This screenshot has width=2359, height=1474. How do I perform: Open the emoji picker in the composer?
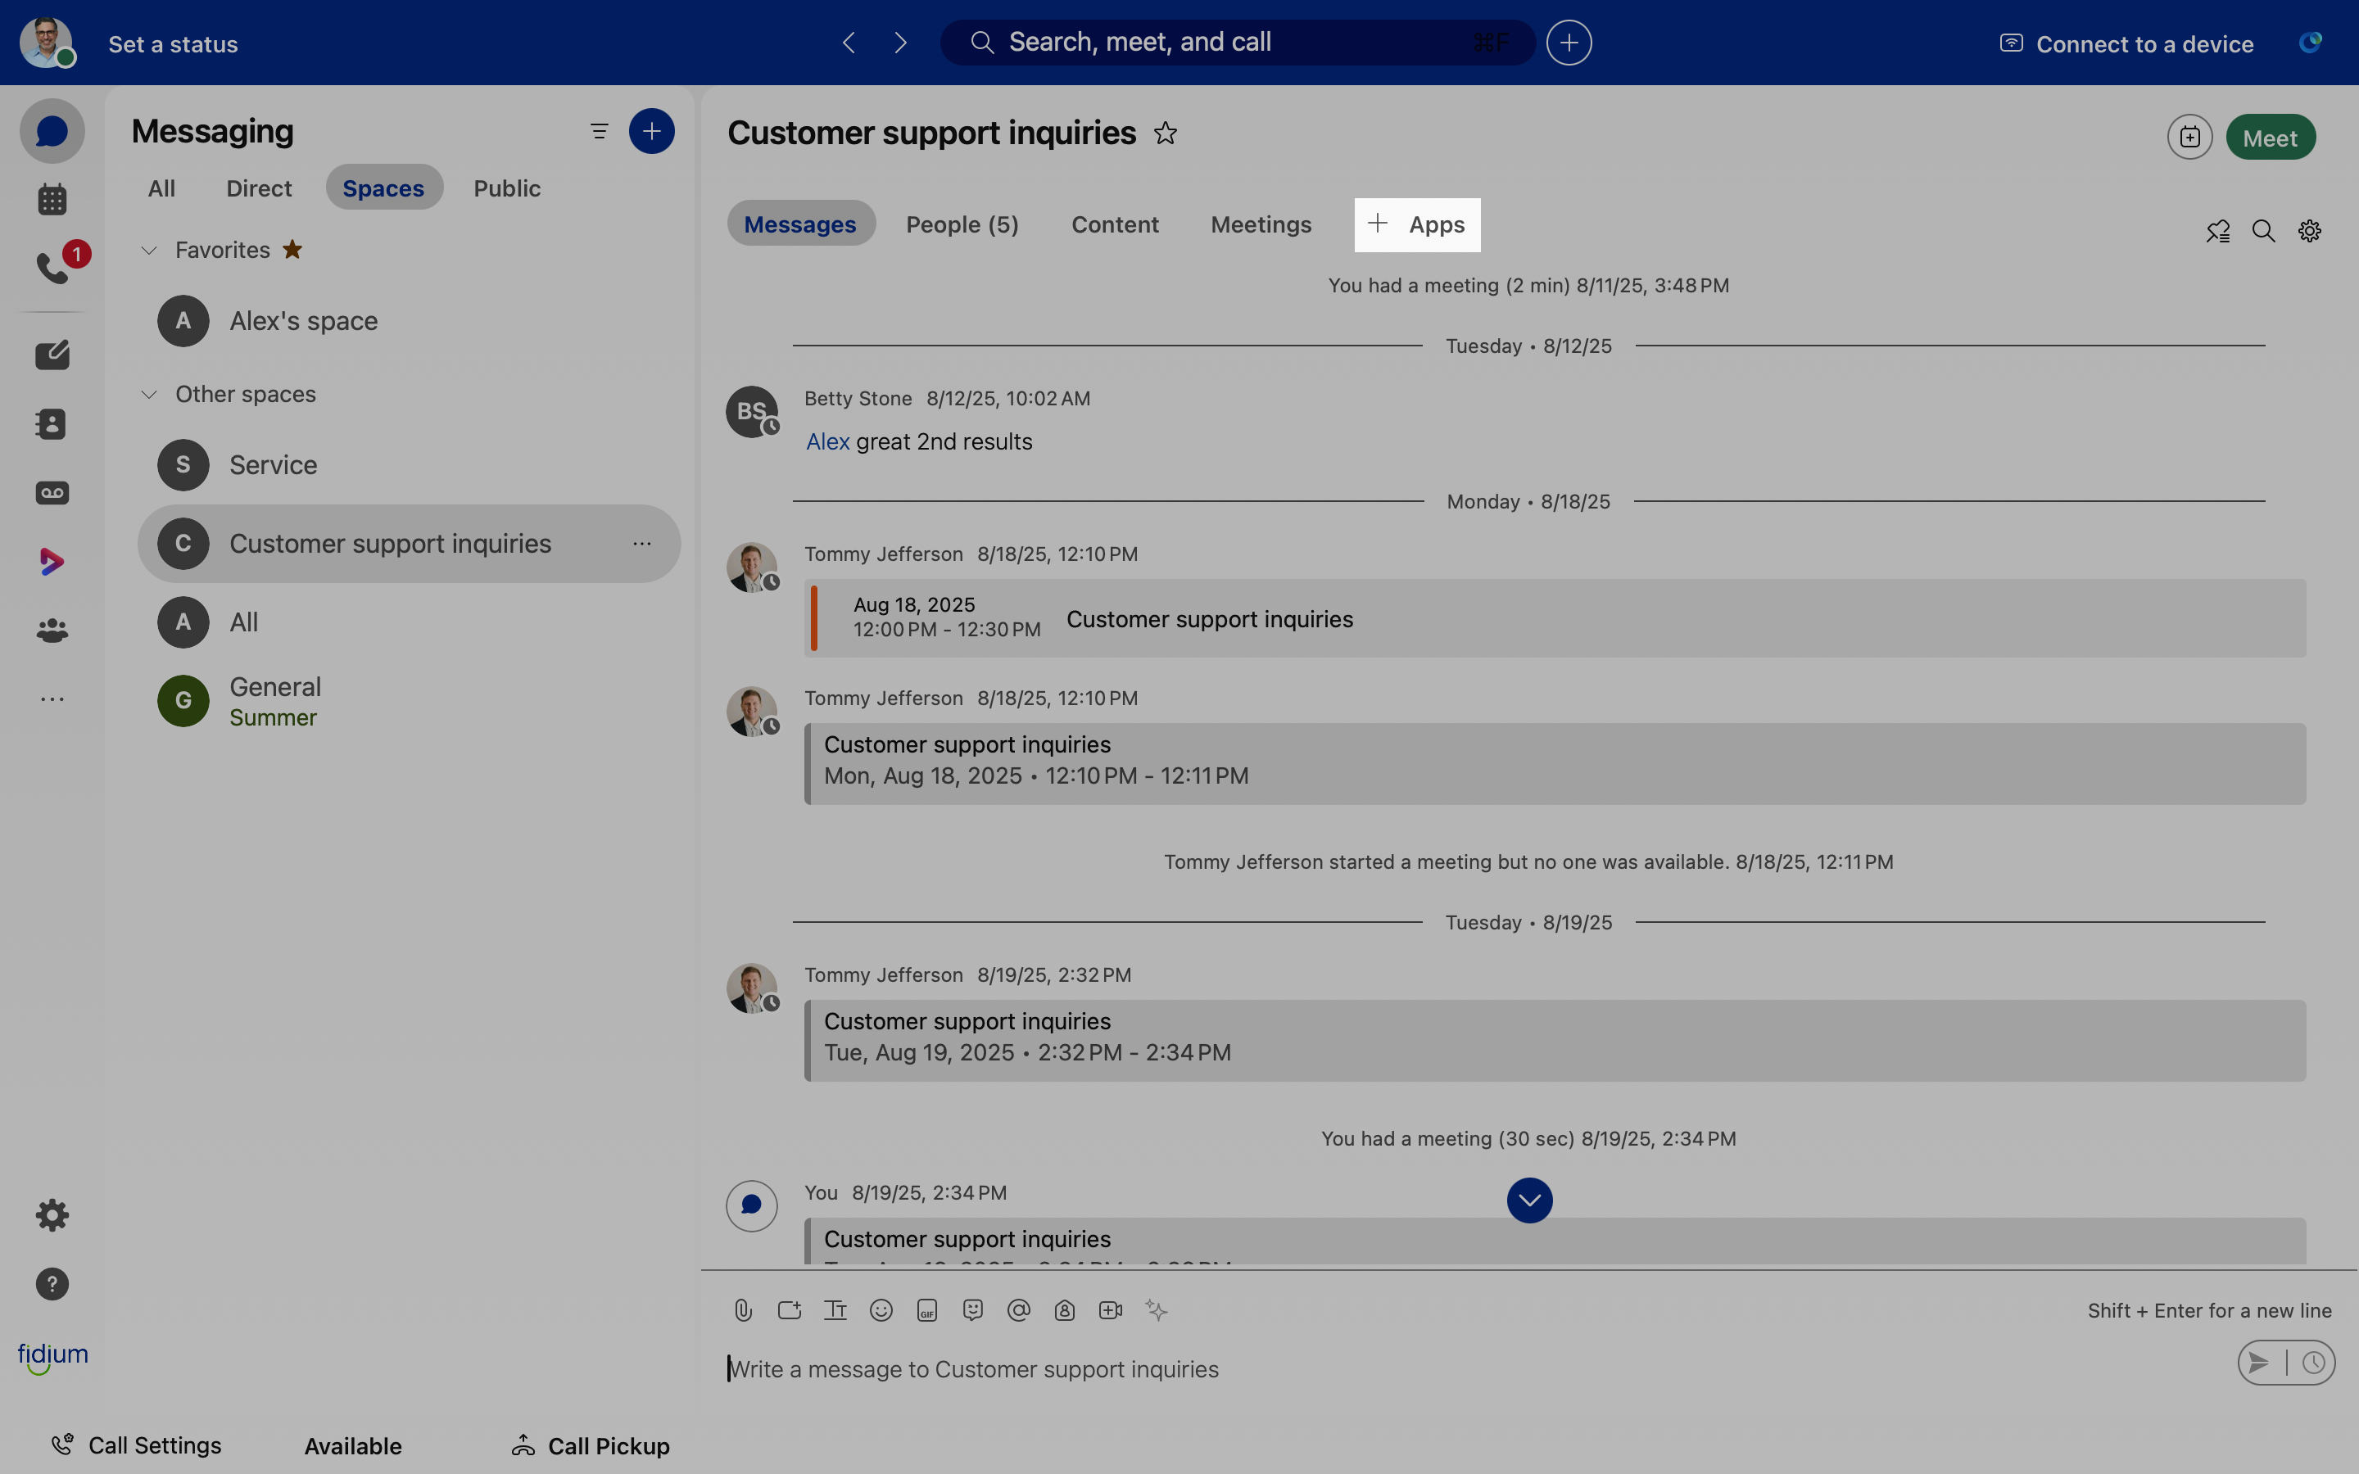click(881, 1310)
